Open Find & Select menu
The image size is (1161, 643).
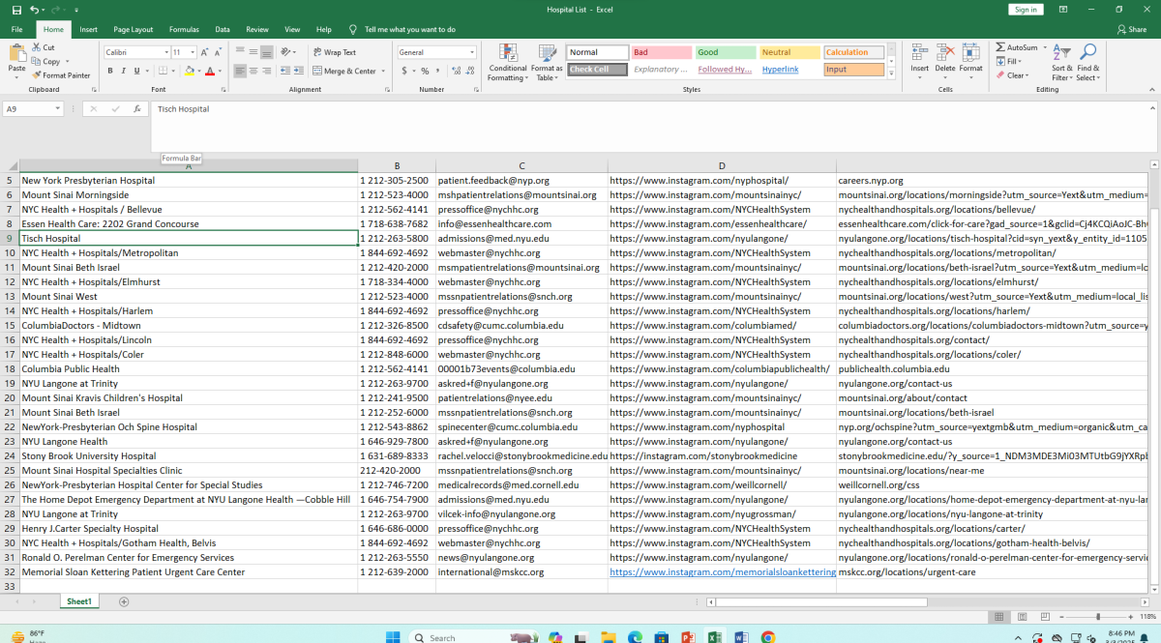pos(1087,62)
